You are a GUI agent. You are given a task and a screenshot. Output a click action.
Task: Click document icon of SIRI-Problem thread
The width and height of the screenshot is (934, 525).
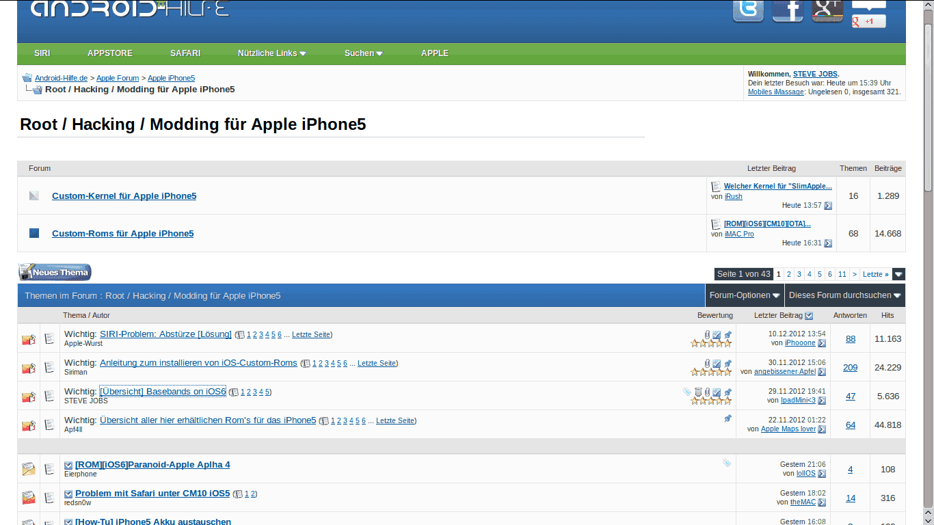tap(49, 338)
